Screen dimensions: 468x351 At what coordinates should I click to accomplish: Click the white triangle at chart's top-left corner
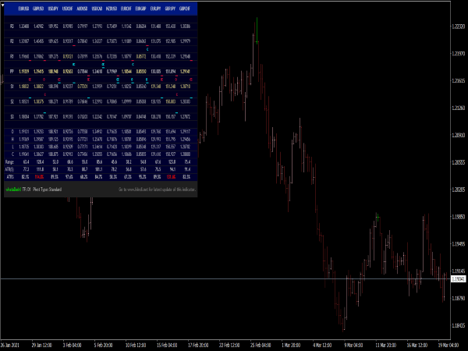[x=2, y=5]
